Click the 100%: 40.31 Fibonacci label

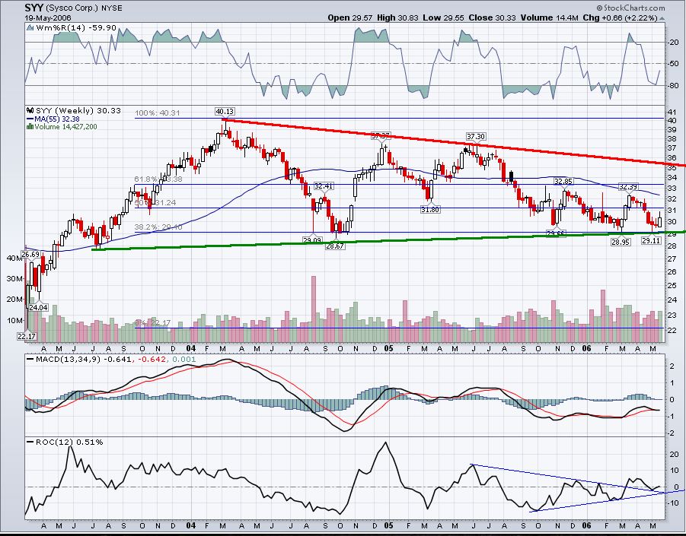tap(158, 113)
